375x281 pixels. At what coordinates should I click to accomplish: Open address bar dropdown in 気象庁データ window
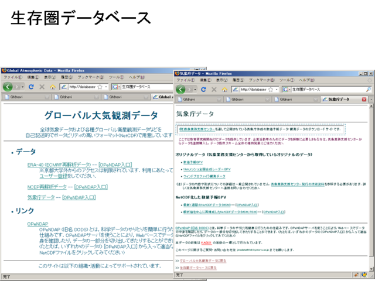click(277, 90)
